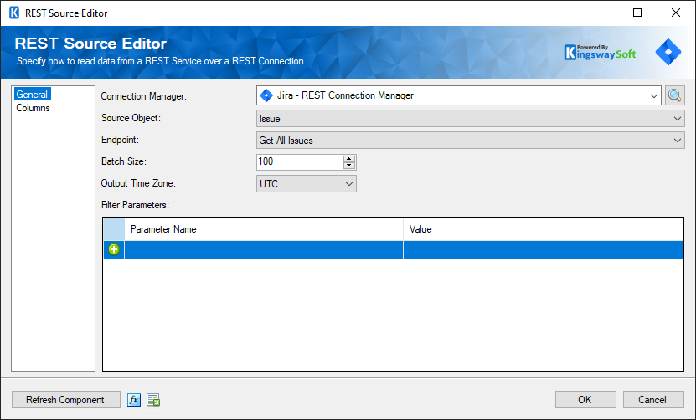Increase the Batch Size value
Screen dimensions: 696x420
349,158
